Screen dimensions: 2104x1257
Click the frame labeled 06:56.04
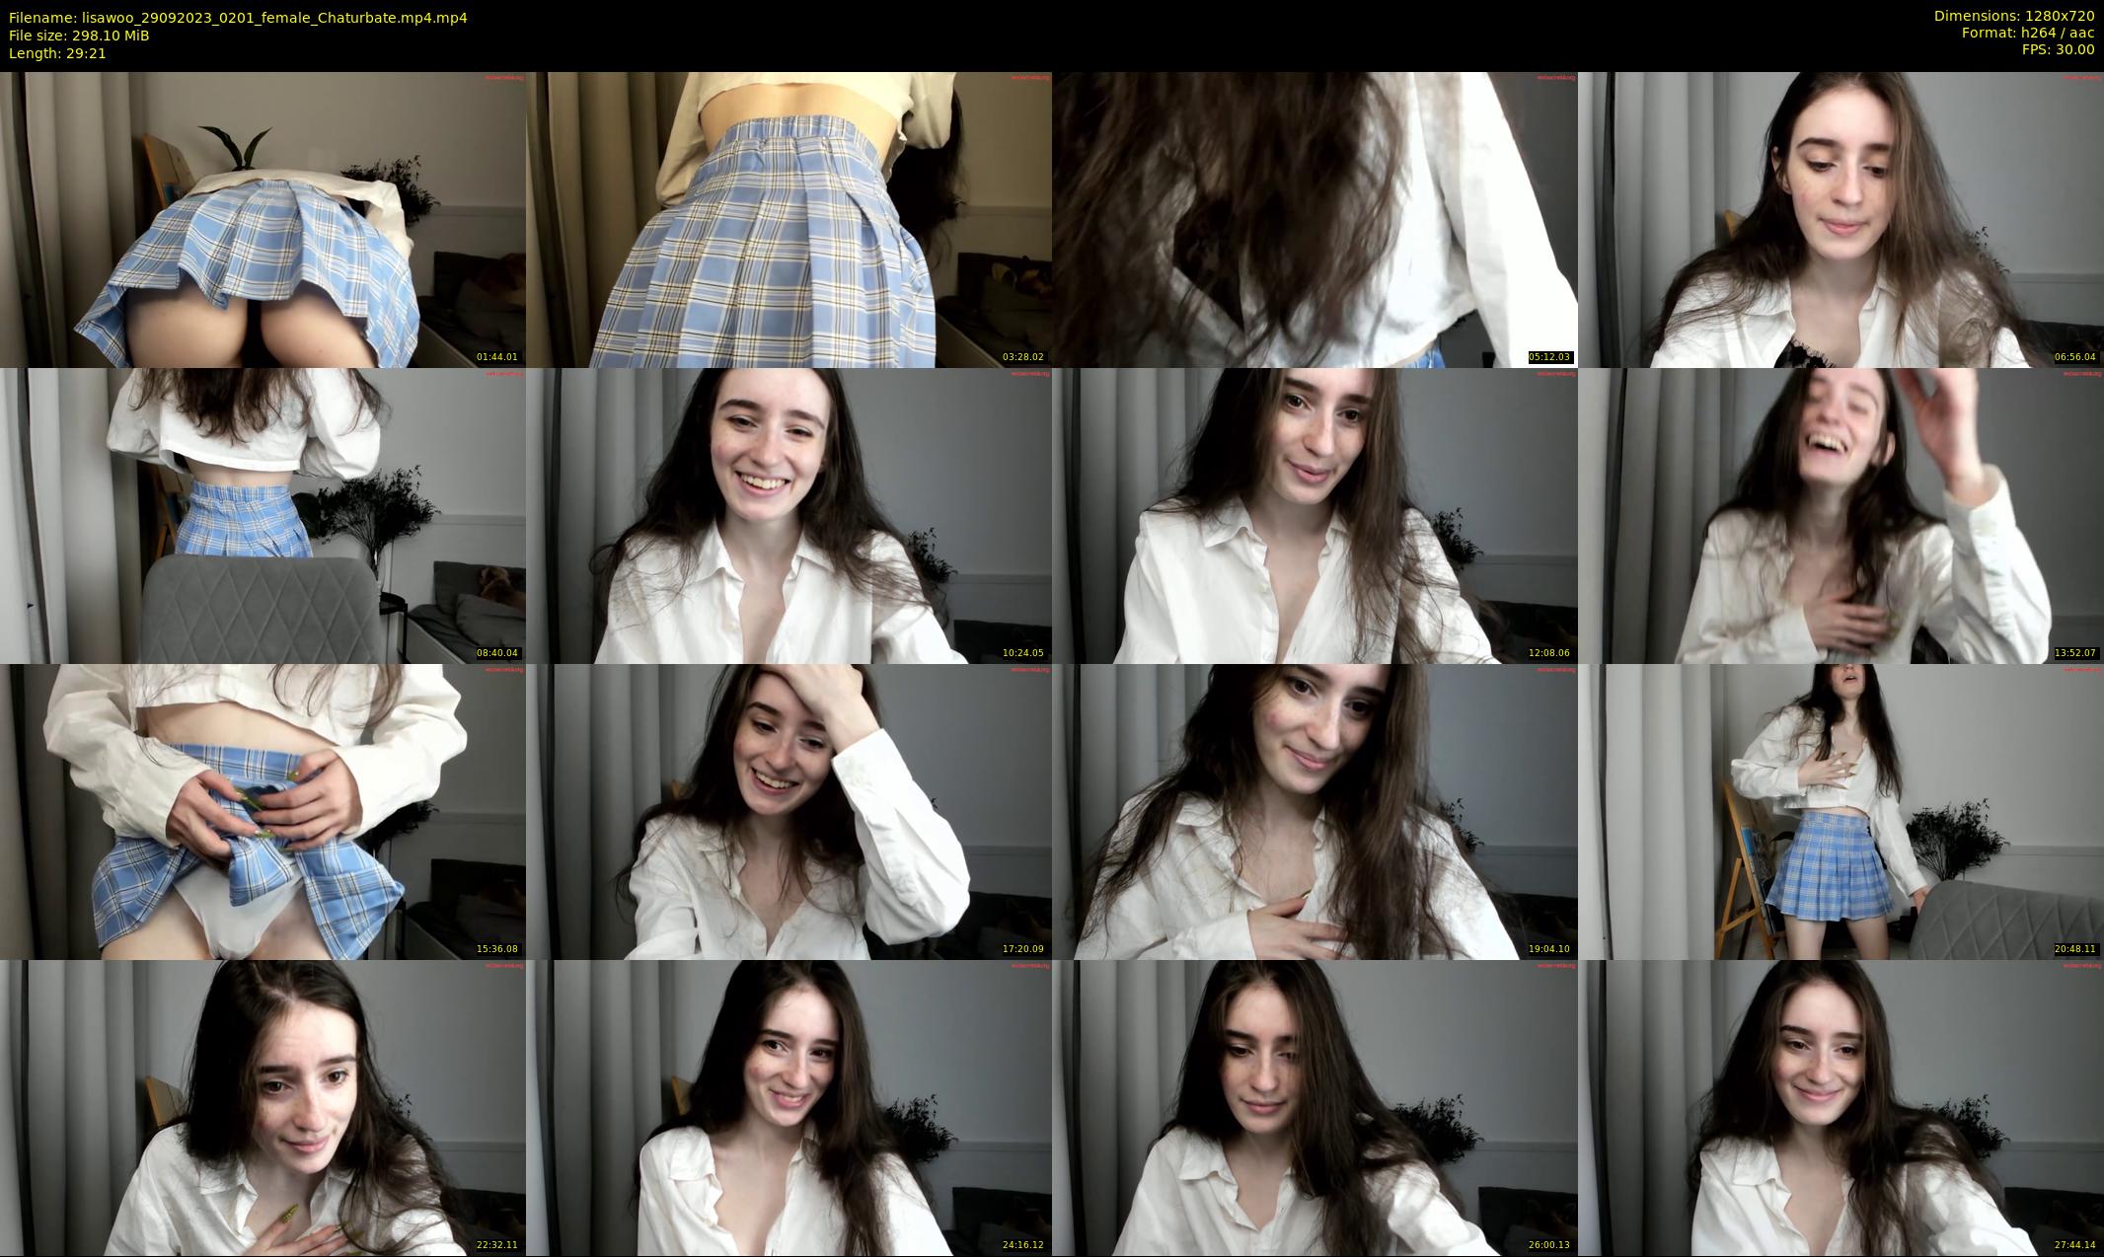(x=1841, y=219)
